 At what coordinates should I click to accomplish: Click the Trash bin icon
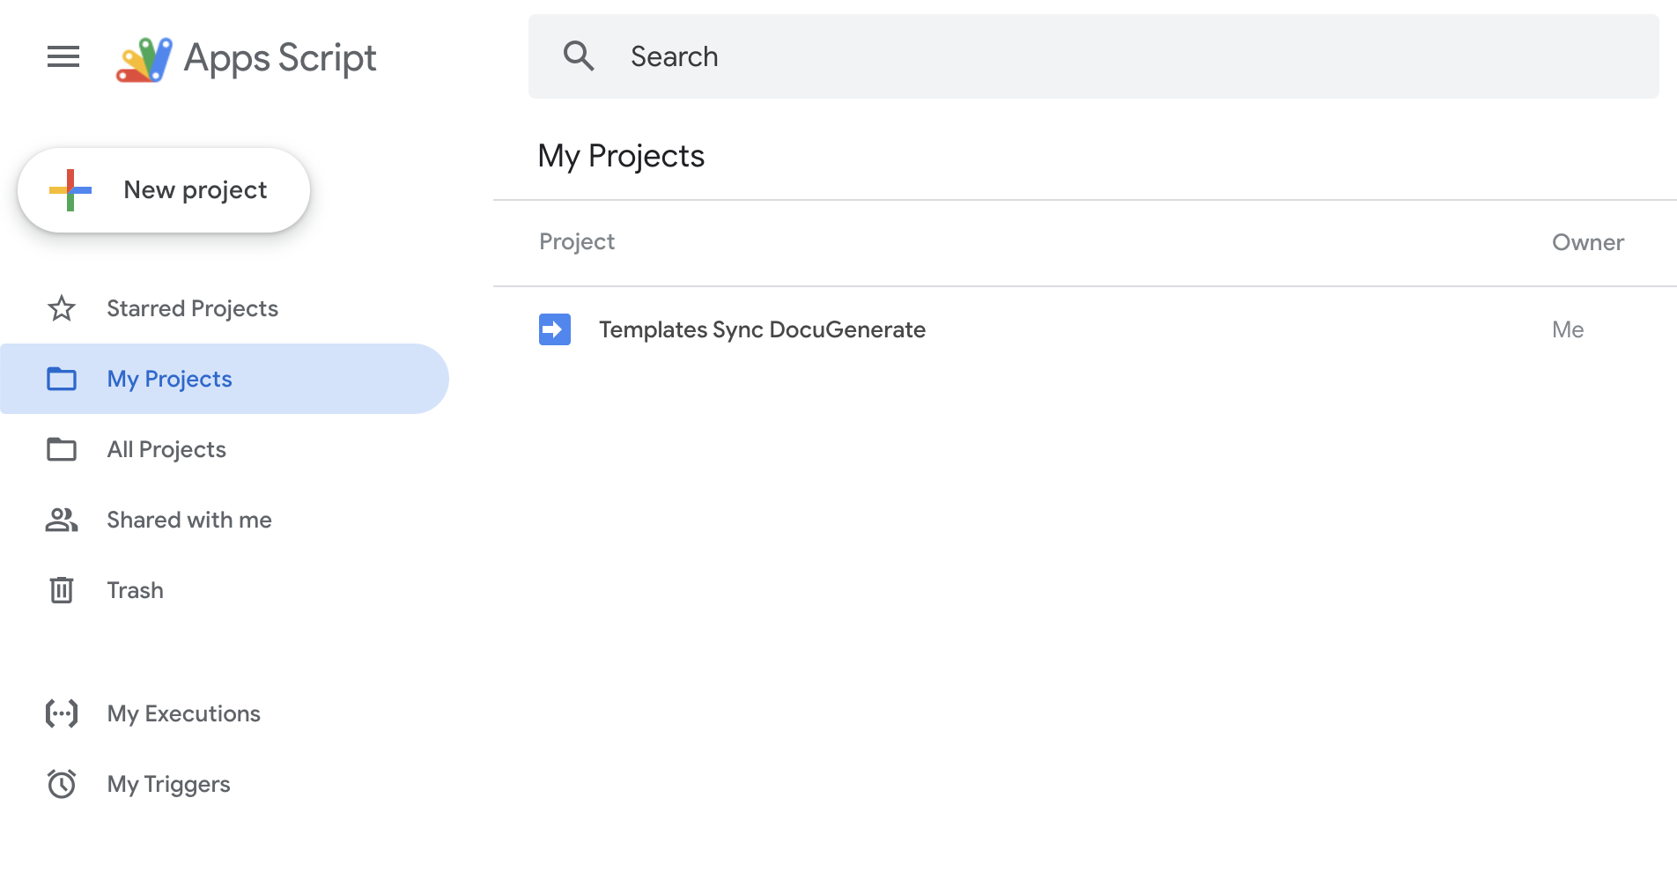tap(62, 590)
